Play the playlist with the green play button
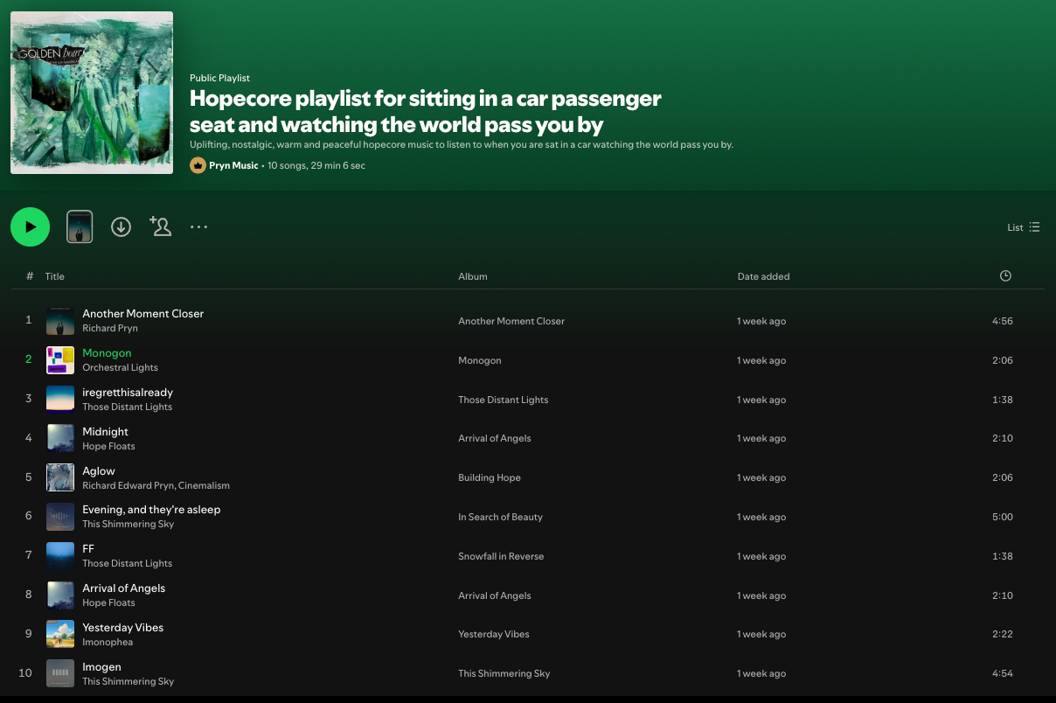 [30, 226]
